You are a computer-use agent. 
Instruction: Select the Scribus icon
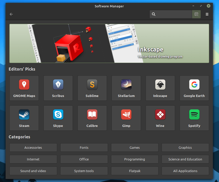(58, 88)
